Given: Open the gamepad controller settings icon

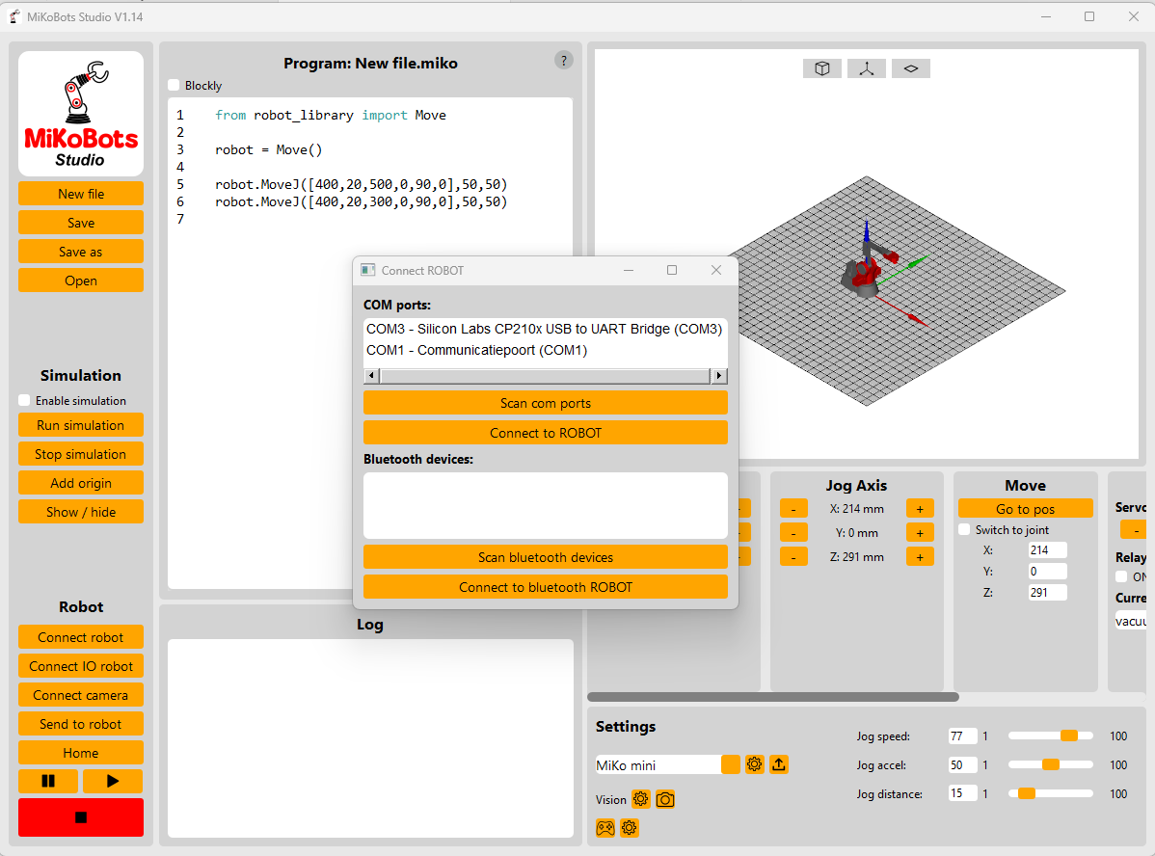Looking at the screenshot, I should coord(604,828).
